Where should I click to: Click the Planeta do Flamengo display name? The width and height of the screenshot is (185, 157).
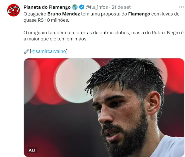pyautogui.click(x=47, y=7)
